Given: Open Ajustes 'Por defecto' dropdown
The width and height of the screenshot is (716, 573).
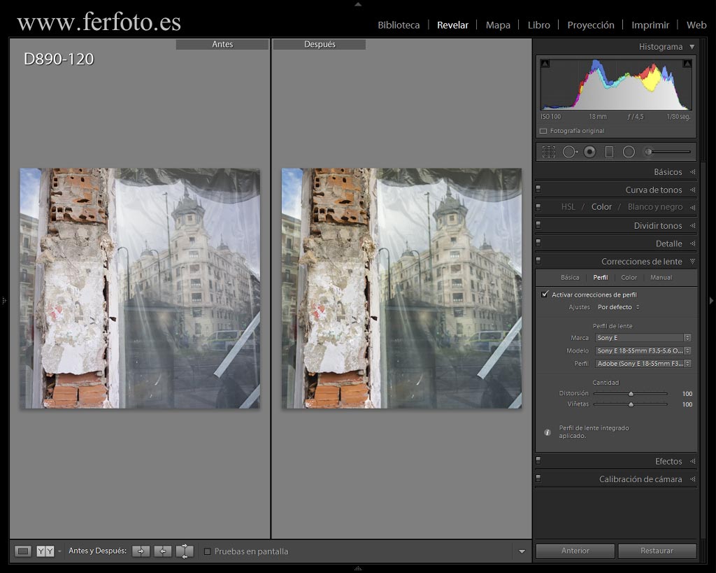Looking at the screenshot, I should 619,307.
